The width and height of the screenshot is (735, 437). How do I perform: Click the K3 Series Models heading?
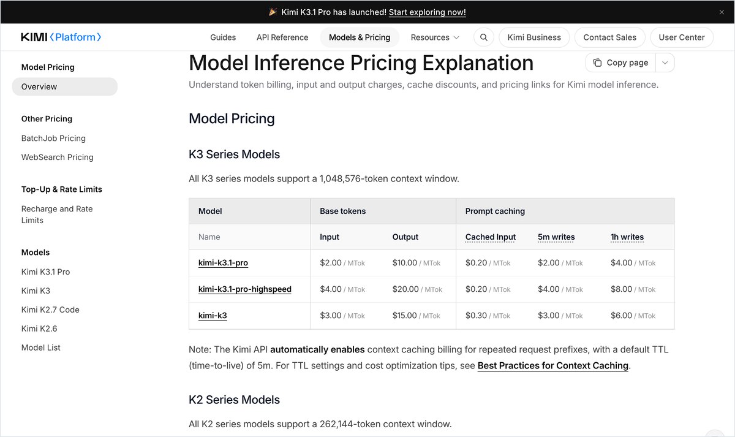[x=235, y=154]
